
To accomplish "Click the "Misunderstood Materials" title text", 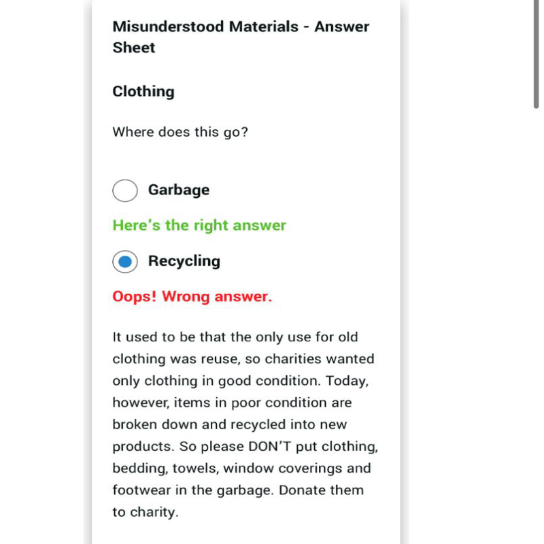I will pos(205,27).
